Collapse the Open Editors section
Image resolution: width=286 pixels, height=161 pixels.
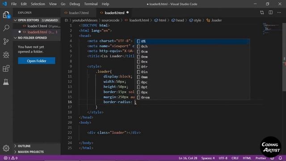(x=37, y=20)
